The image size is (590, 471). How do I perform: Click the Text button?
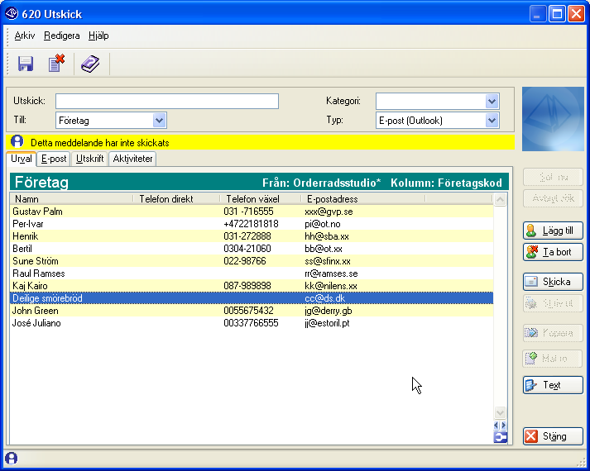pyautogui.click(x=553, y=385)
